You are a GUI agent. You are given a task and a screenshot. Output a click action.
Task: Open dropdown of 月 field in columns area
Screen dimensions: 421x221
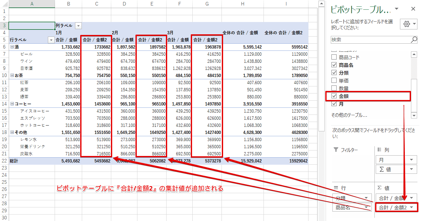pos(411,160)
